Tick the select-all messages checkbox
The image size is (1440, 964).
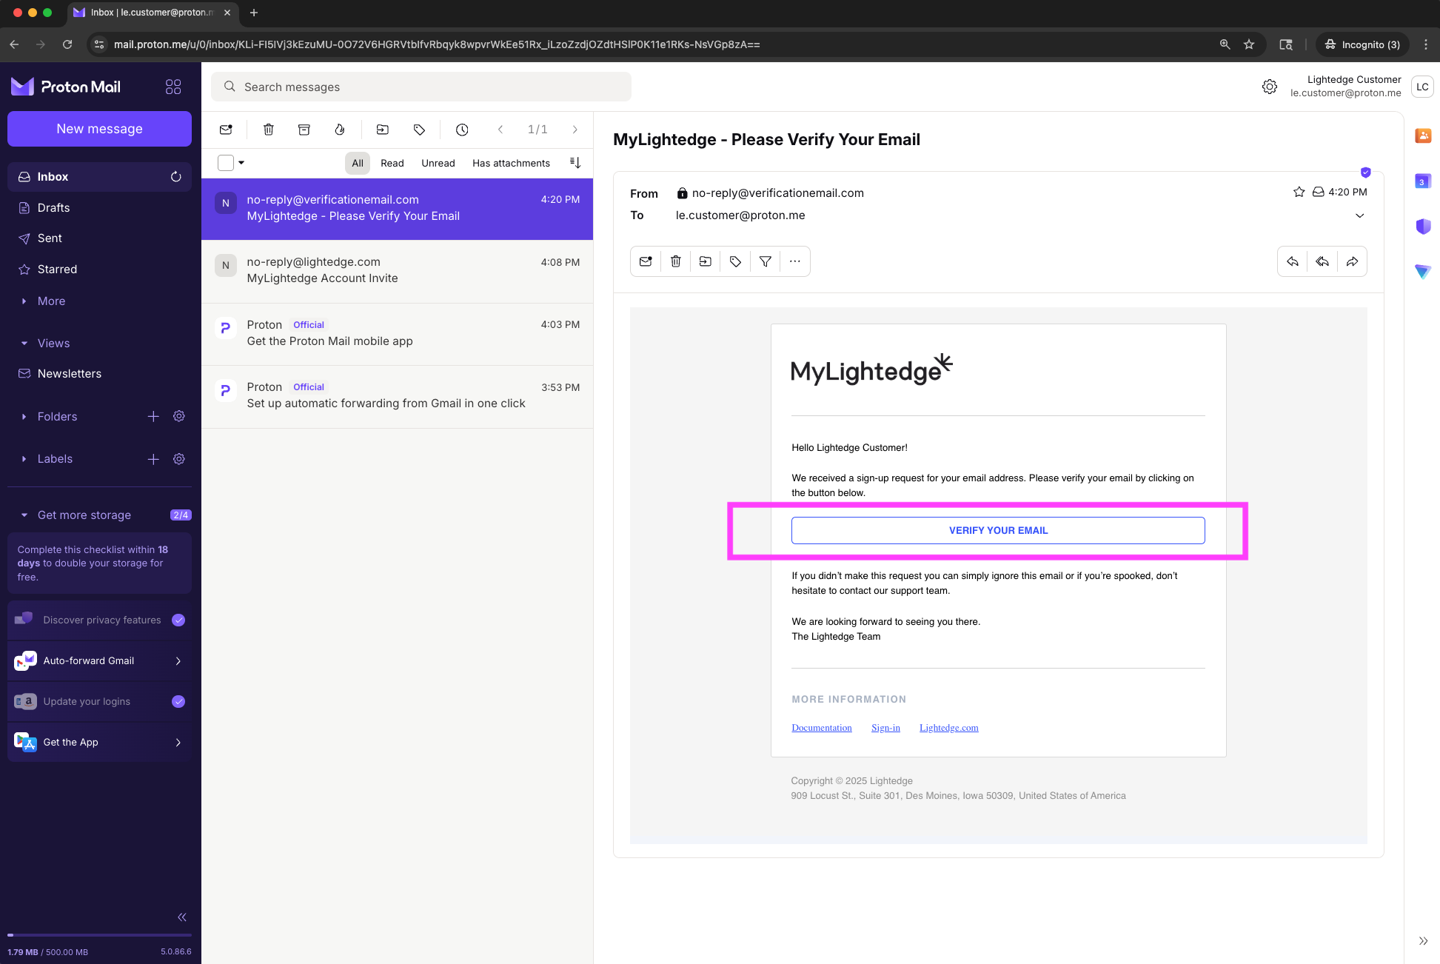click(x=226, y=163)
